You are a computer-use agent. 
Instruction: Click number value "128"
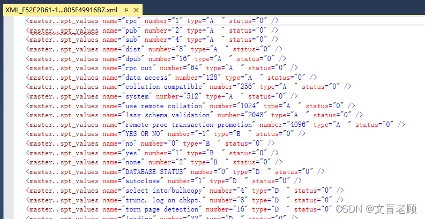click(x=212, y=78)
